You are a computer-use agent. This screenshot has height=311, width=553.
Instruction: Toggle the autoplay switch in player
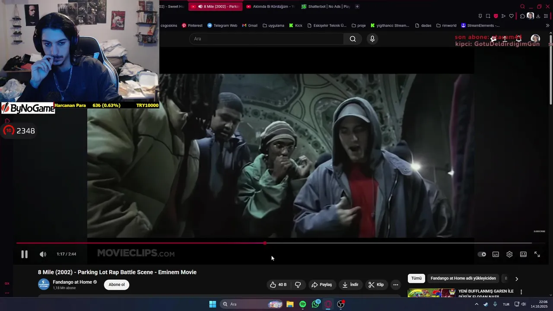[482, 254]
